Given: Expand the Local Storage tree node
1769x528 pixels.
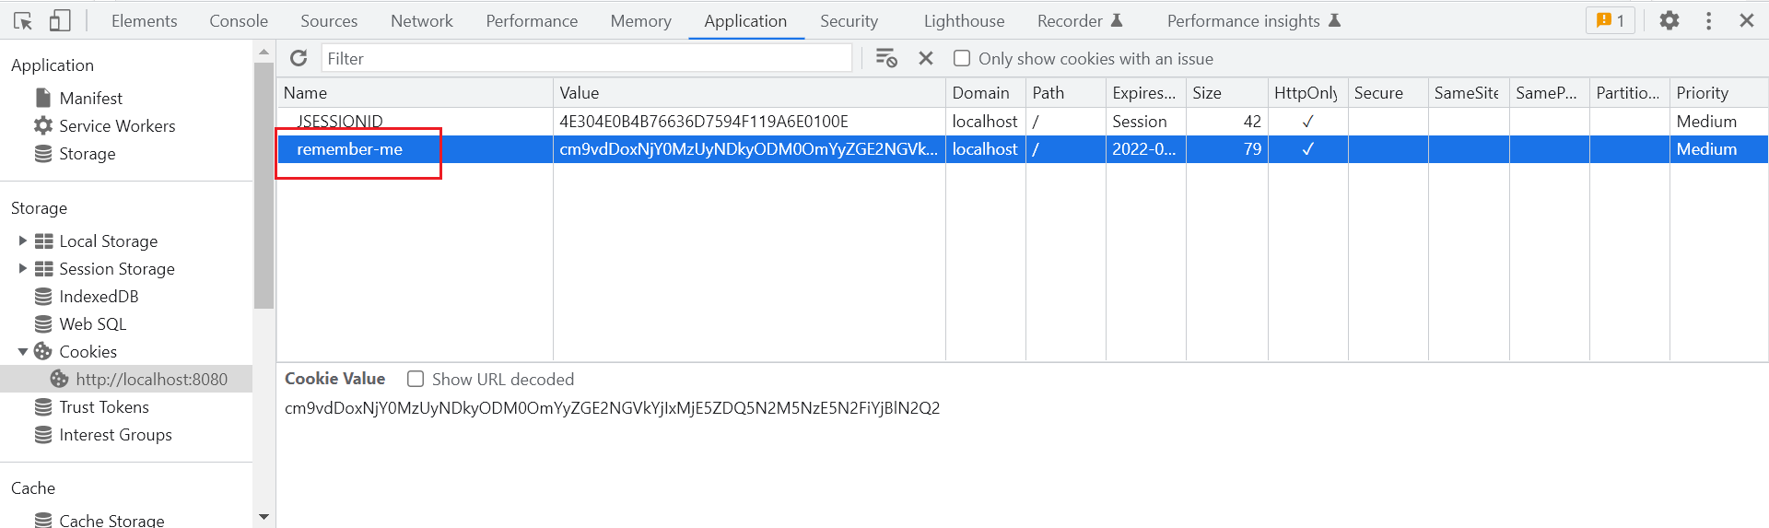Looking at the screenshot, I should [x=23, y=241].
